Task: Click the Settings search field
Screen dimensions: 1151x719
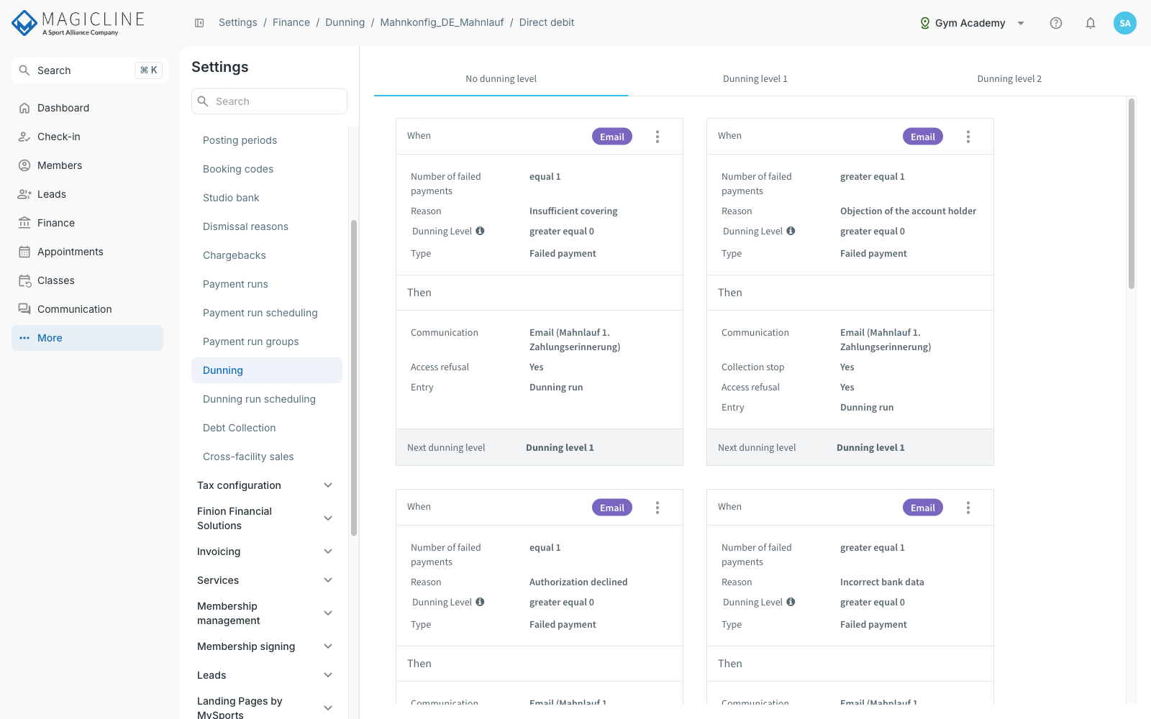Action: pyautogui.click(x=269, y=101)
